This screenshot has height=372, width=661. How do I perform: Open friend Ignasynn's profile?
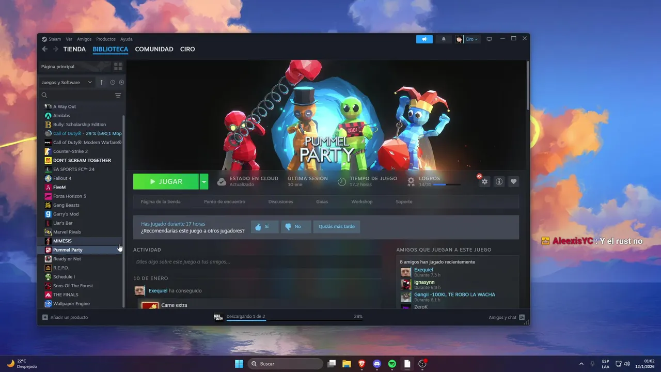click(x=424, y=282)
